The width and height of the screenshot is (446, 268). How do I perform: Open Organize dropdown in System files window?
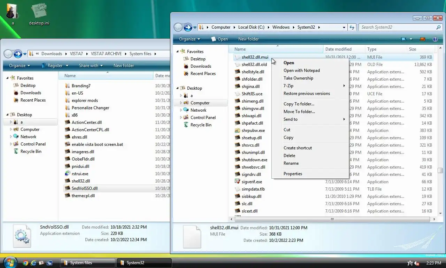click(20, 66)
